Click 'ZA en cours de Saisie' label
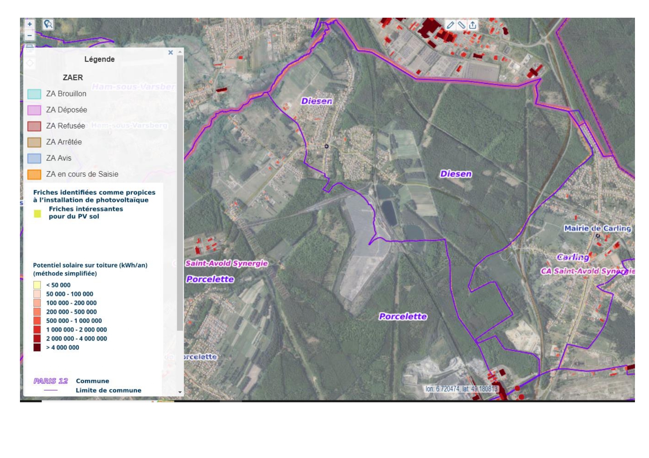Image resolution: width=649 pixels, height=458 pixels. tap(82, 174)
